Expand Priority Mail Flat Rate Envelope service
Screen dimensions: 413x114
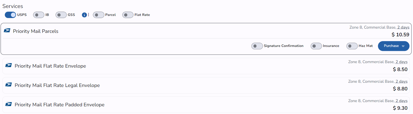click(x=50, y=66)
